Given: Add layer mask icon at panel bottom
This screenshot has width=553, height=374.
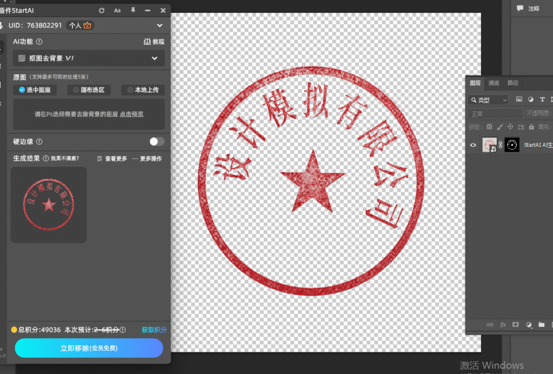Looking at the screenshot, I should pos(516,325).
